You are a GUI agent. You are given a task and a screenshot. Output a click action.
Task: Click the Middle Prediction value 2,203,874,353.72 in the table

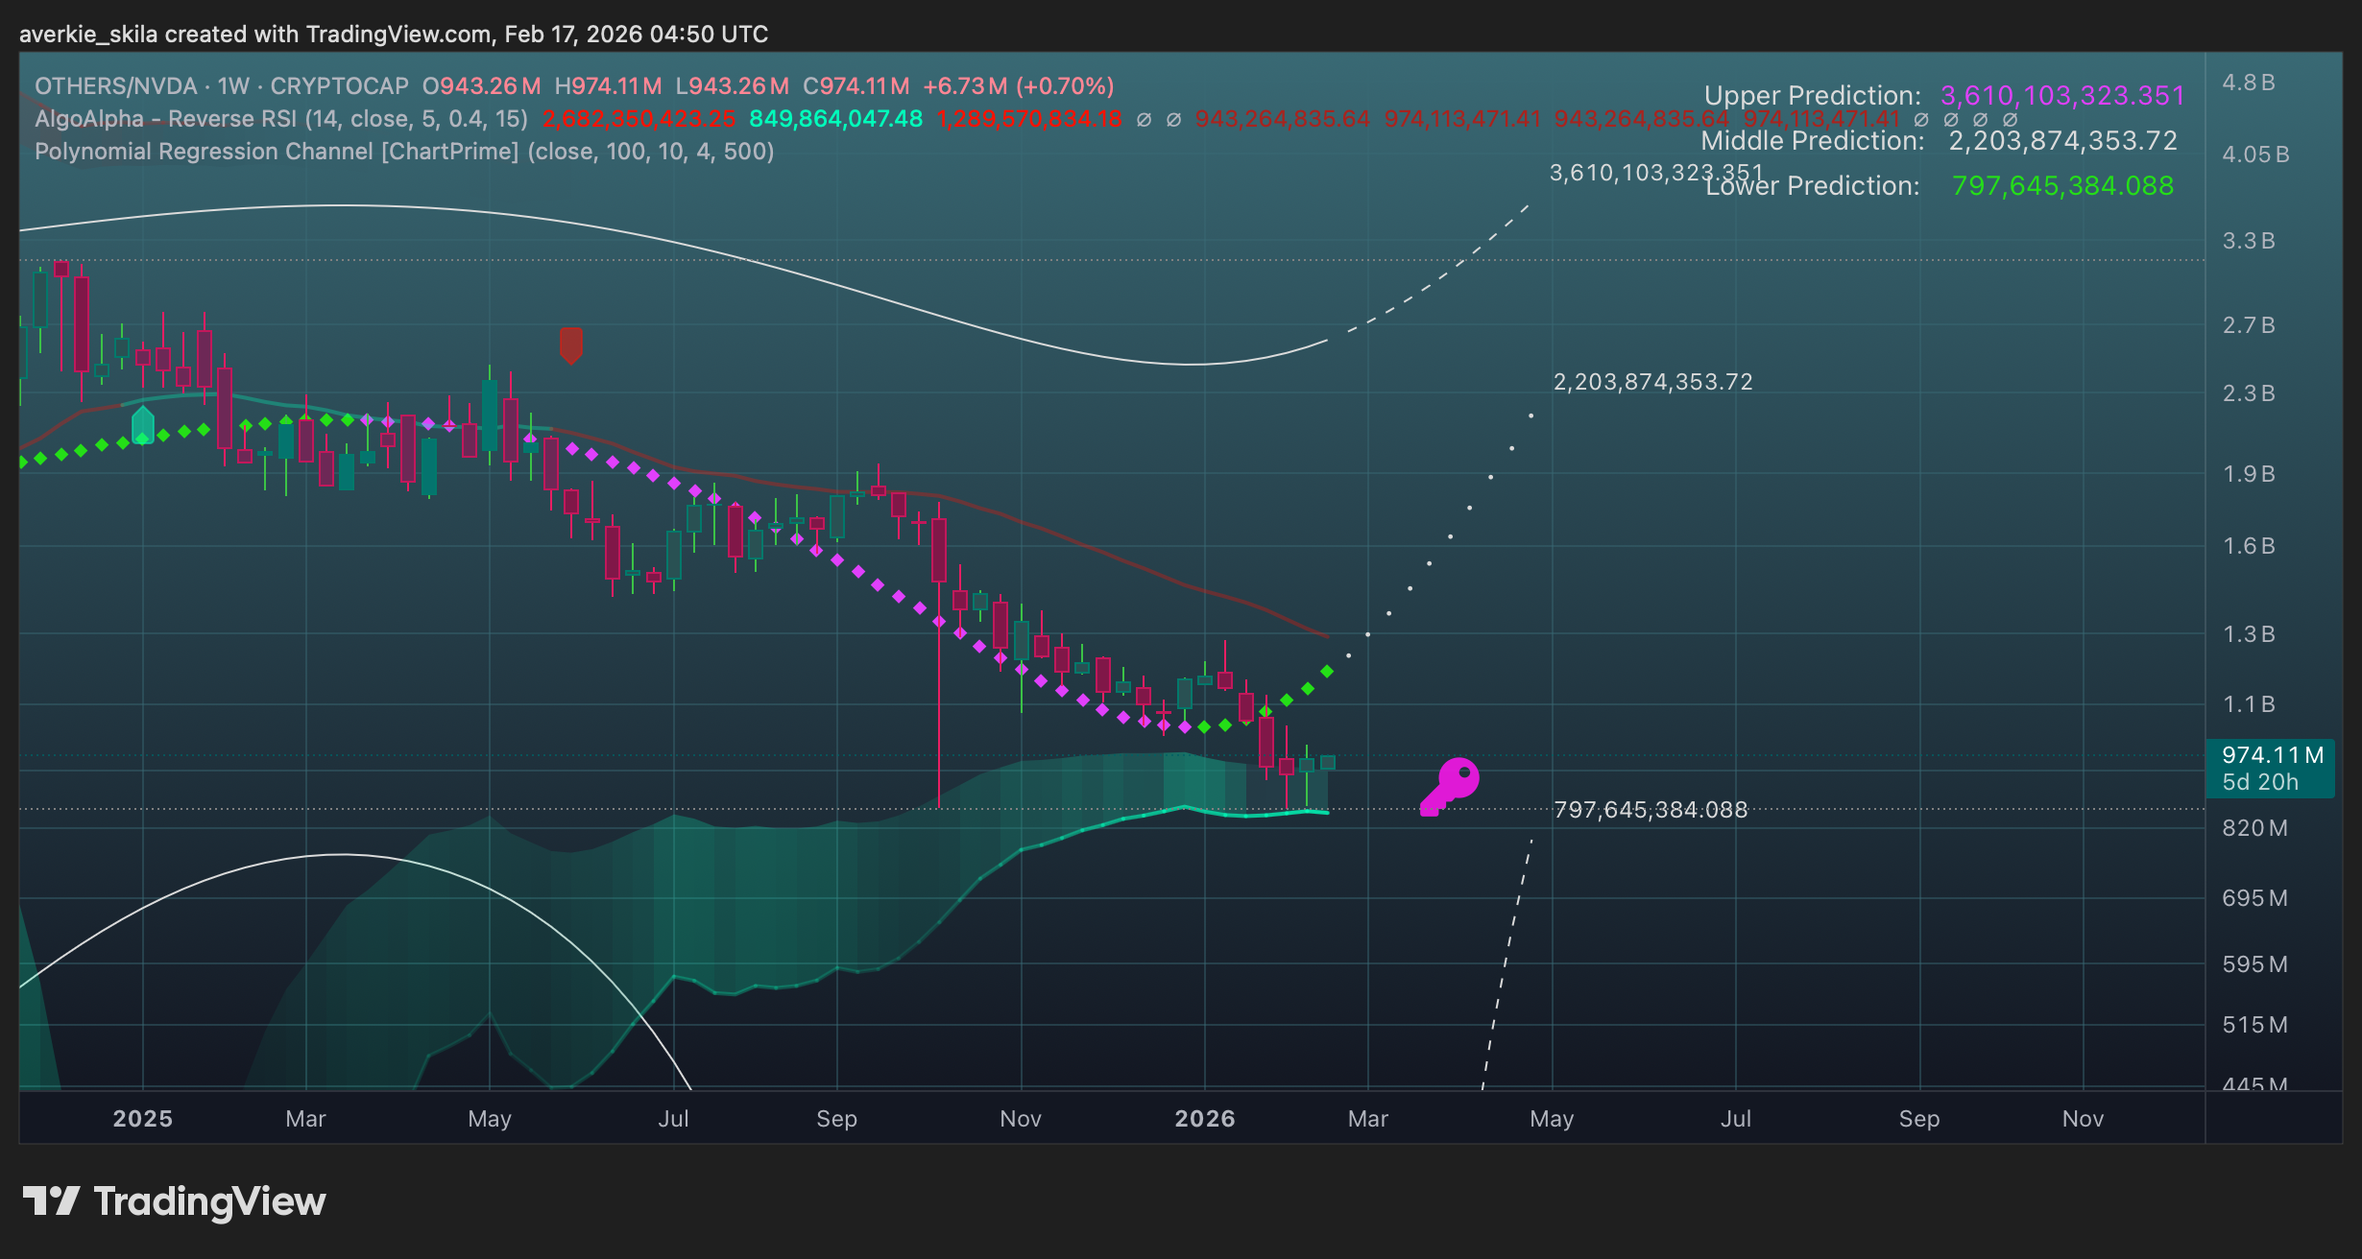click(x=2062, y=141)
